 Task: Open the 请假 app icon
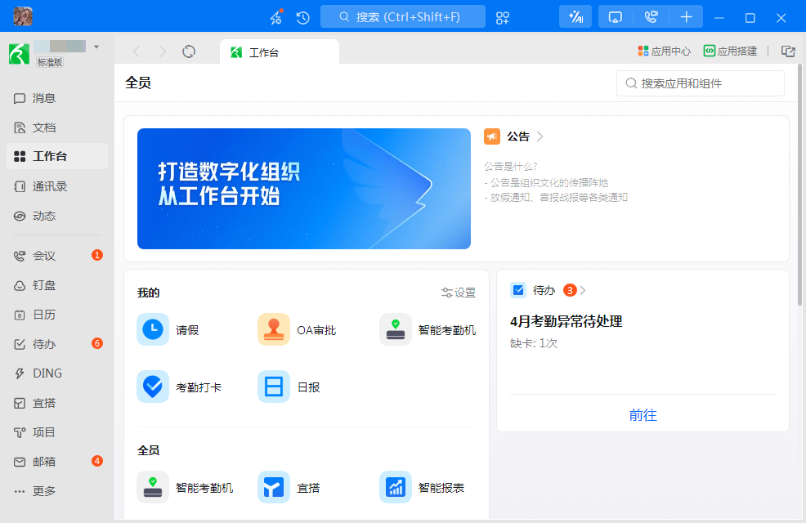[x=152, y=329]
